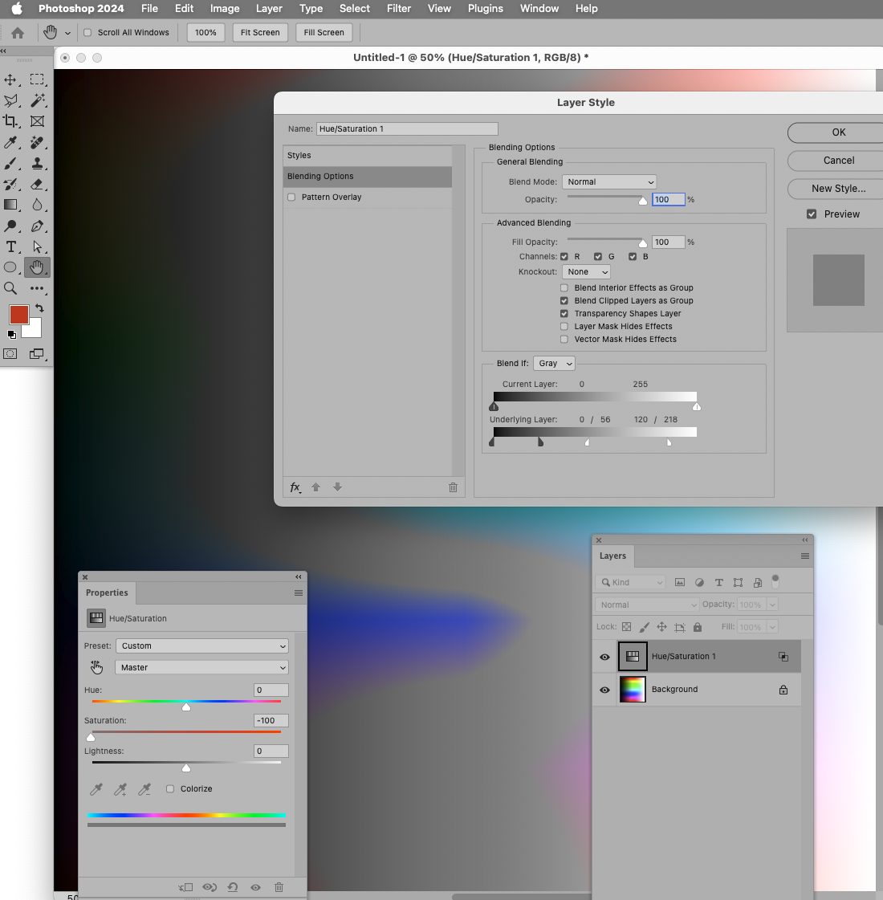Open the Knockout dropdown set to None
883x900 pixels.
tap(586, 271)
